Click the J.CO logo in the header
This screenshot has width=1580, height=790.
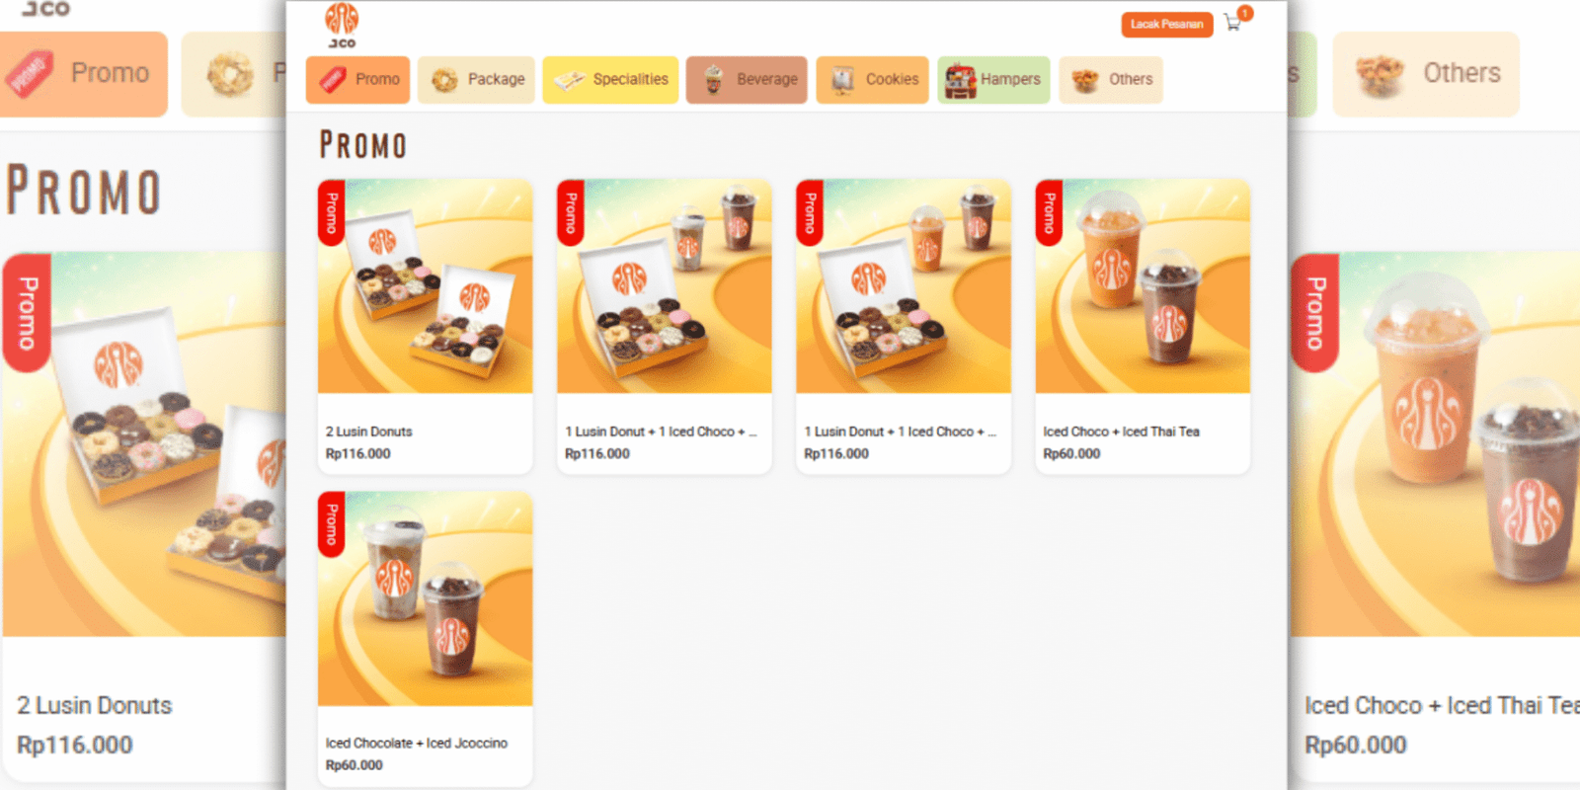click(342, 26)
